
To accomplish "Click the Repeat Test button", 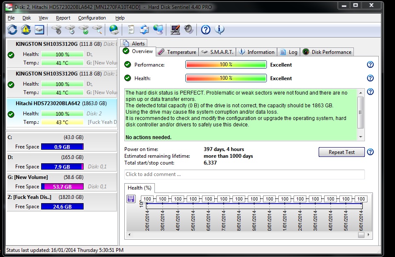I will tap(342, 152).
